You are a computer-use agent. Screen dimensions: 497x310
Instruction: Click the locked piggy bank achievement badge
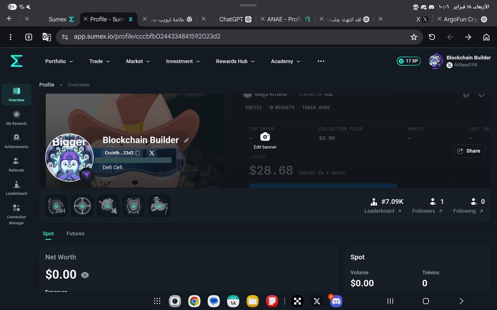108,206
